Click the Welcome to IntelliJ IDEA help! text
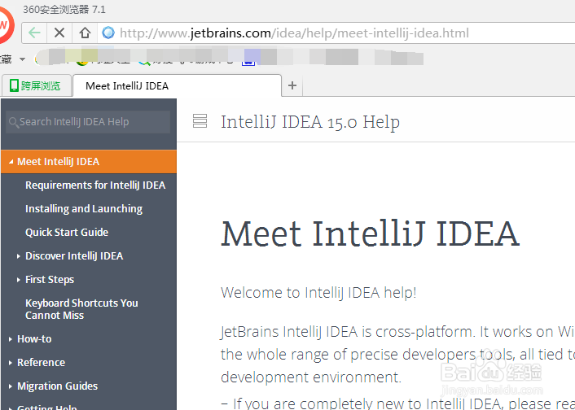The height and width of the screenshot is (410, 575). pyautogui.click(x=318, y=293)
